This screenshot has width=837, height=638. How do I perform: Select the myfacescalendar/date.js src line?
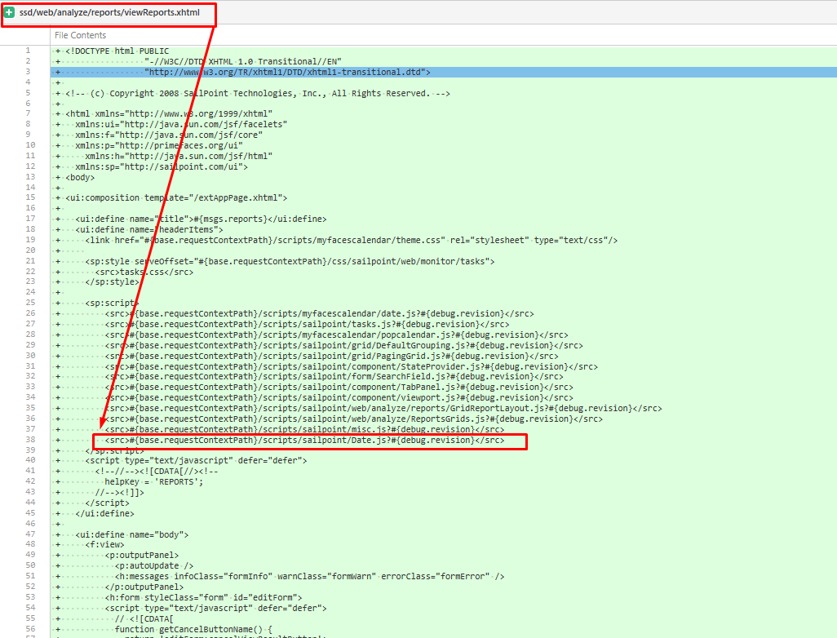319,313
